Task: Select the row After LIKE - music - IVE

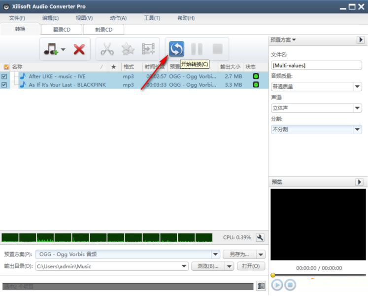Action: (134, 76)
